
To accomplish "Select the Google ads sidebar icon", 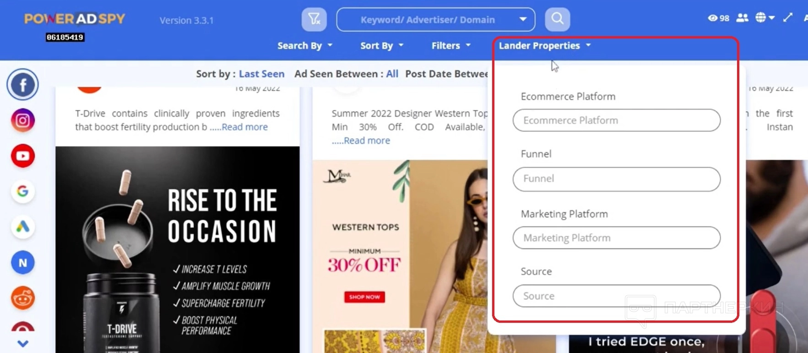I will click(x=22, y=191).
